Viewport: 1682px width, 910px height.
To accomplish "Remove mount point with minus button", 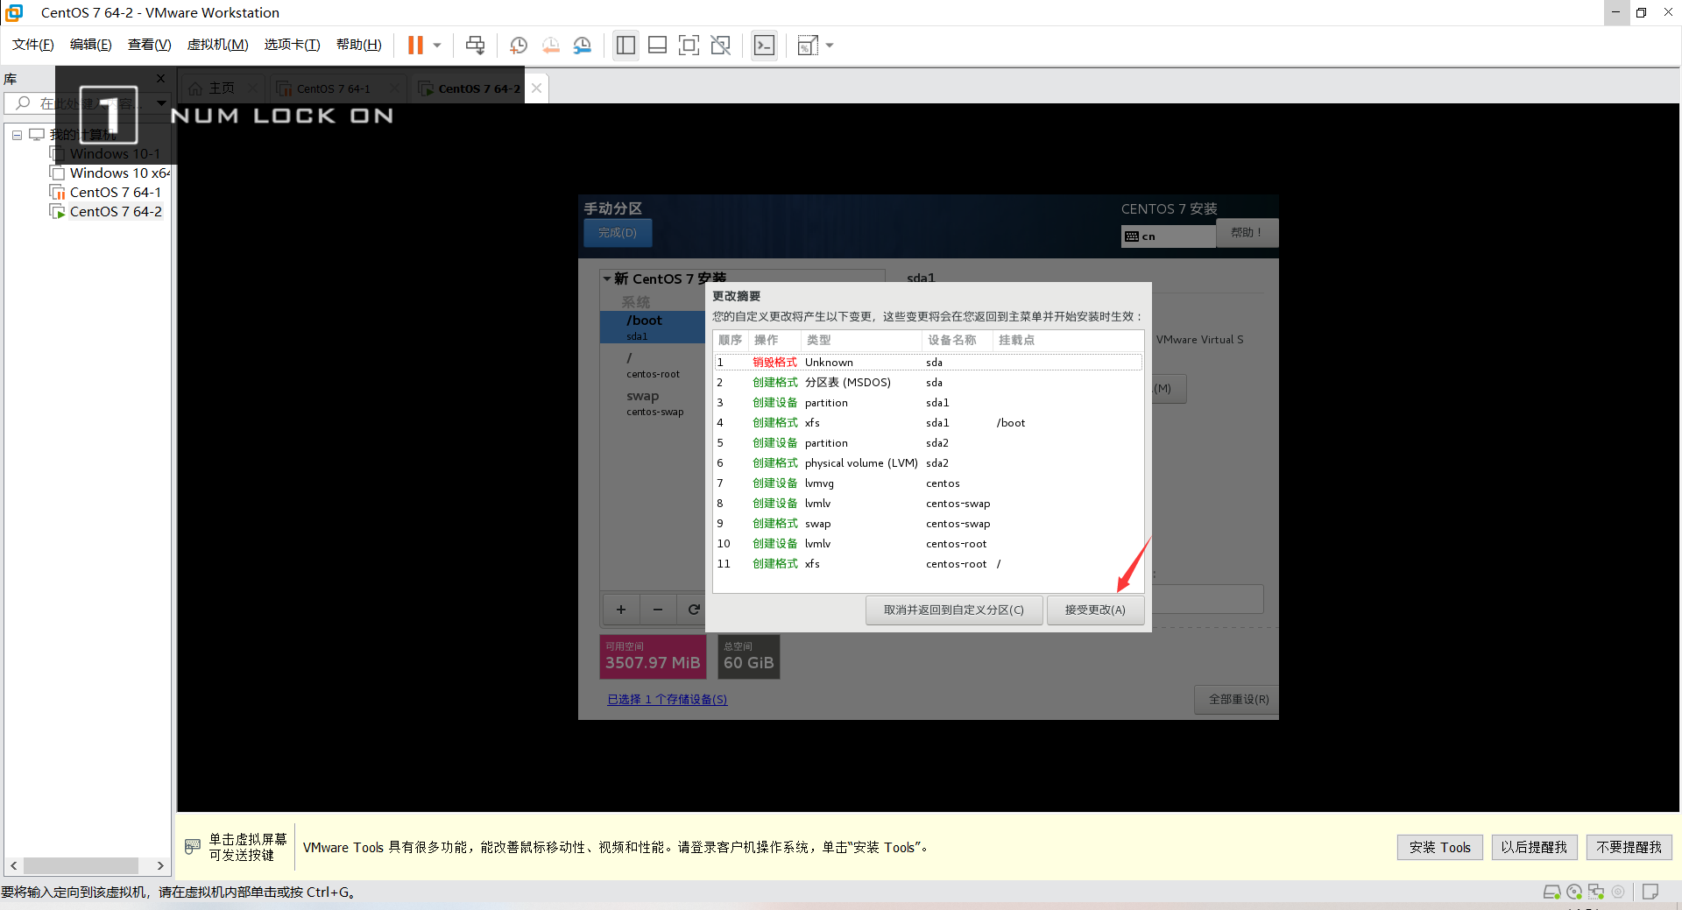I will point(658,610).
